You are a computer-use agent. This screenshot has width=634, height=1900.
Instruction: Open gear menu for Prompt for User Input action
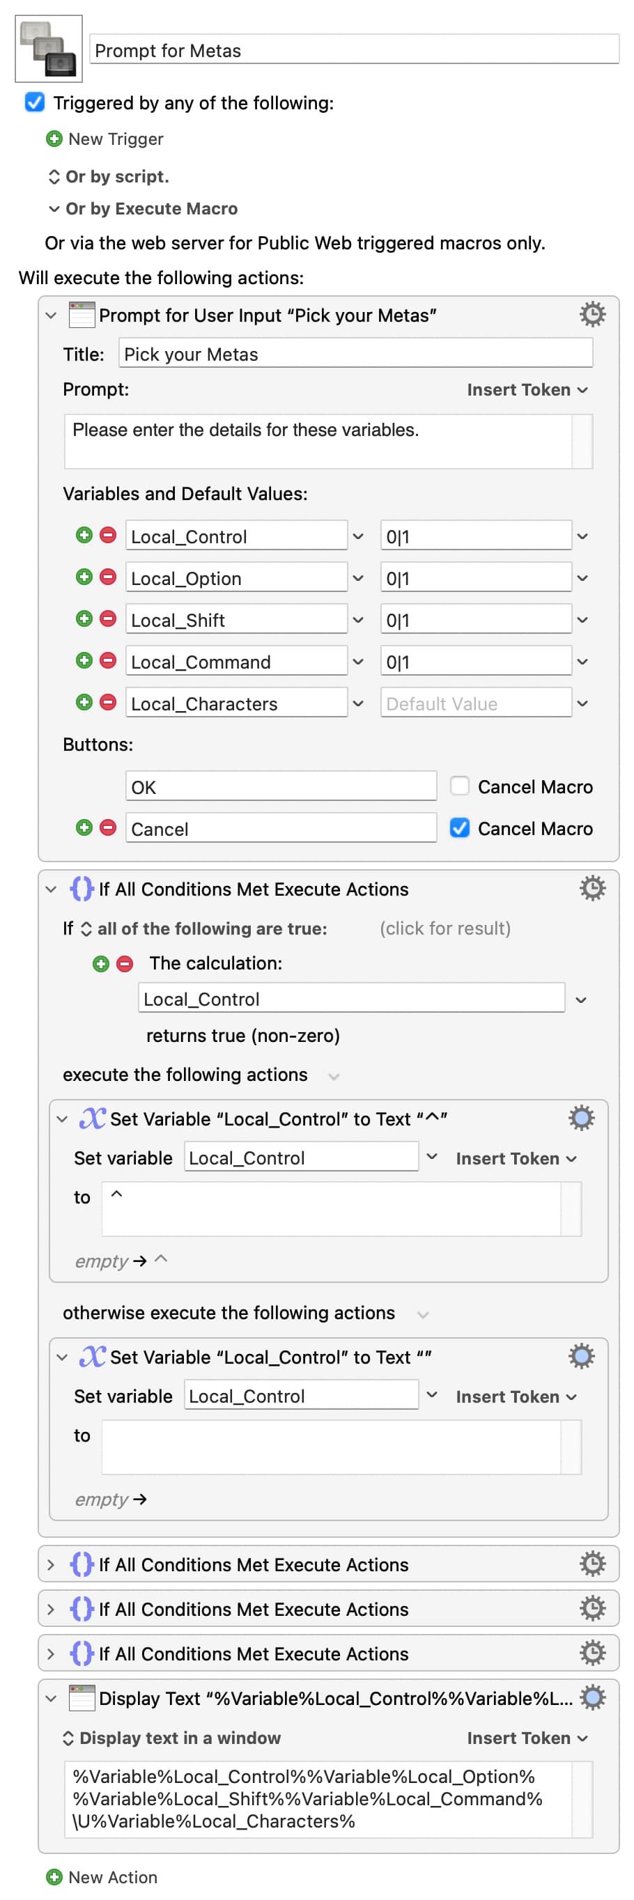point(592,314)
